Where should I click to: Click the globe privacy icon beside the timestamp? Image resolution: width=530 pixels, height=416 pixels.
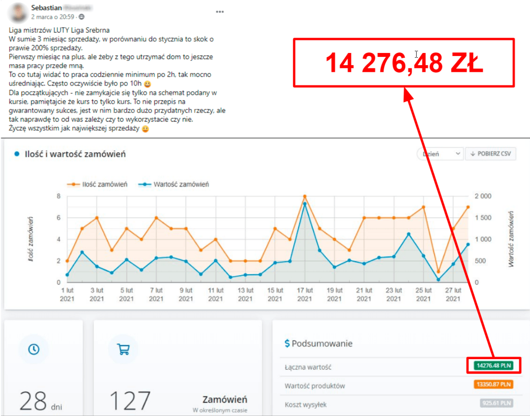coord(81,17)
